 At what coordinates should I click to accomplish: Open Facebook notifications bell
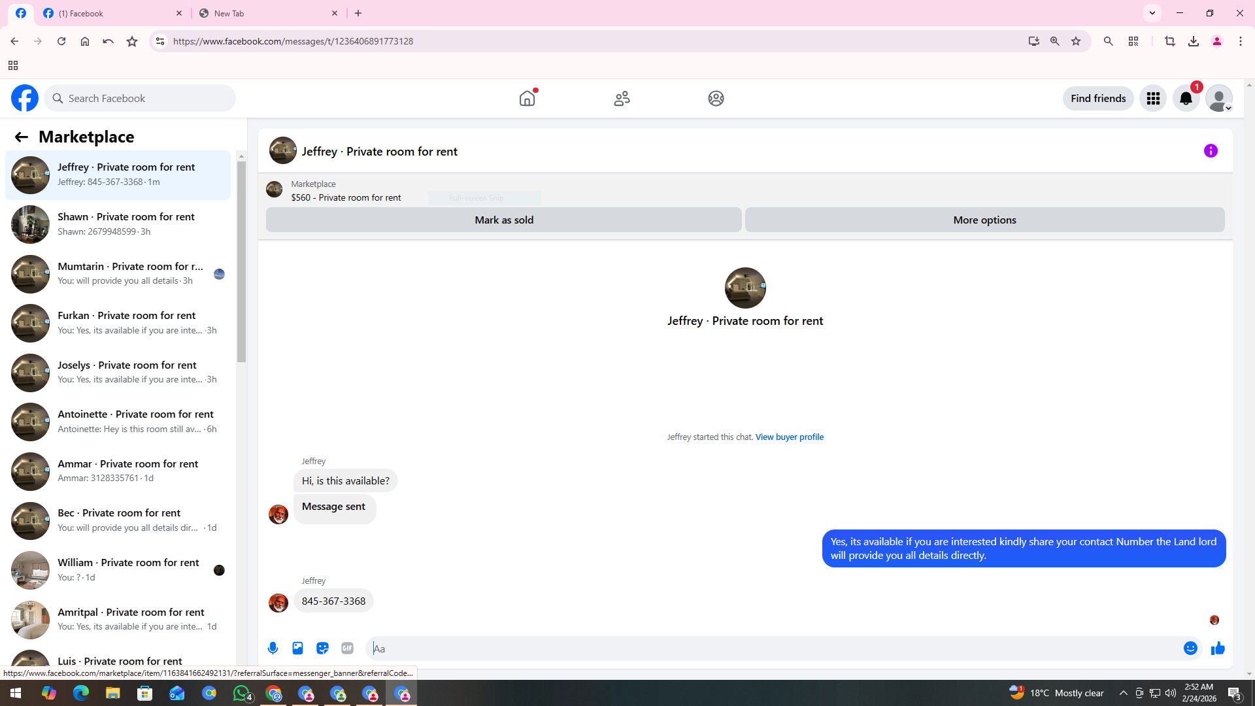point(1186,99)
